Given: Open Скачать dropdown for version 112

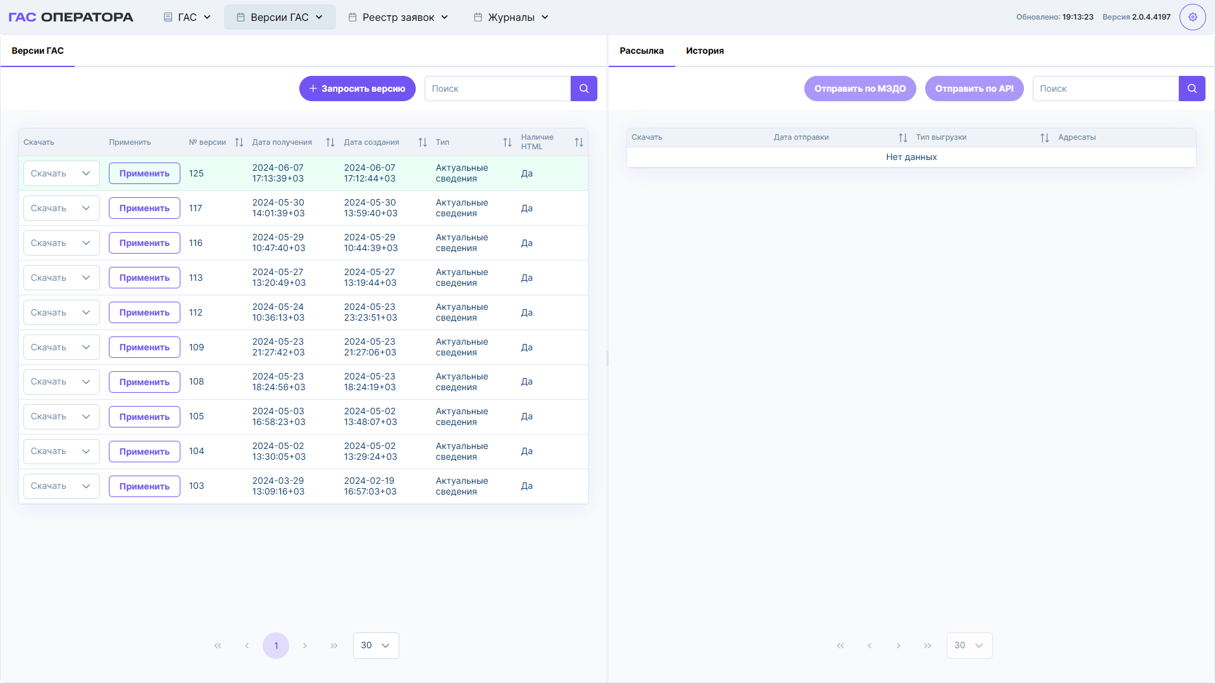Looking at the screenshot, I should [61, 312].
